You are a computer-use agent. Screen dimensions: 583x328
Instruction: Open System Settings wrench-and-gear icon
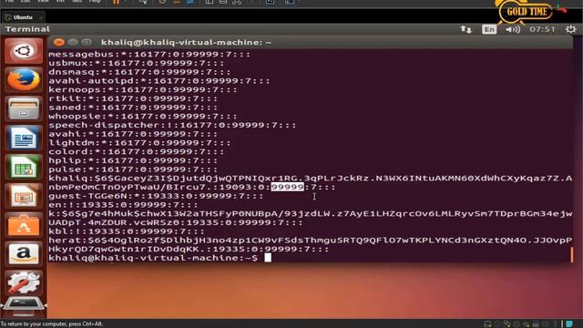[24, 283]
